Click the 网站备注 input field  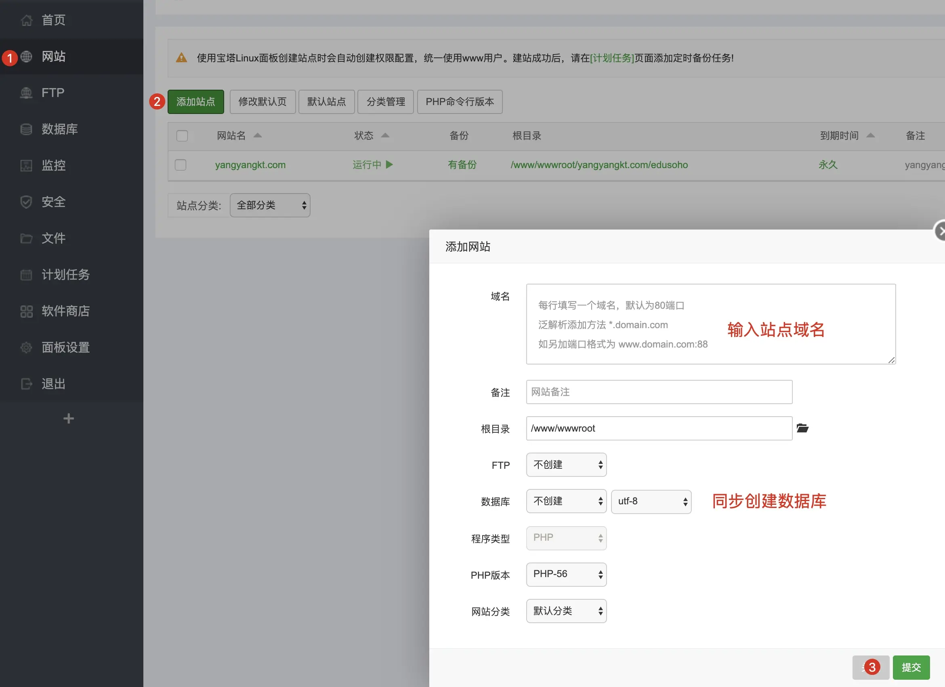[x=659, y=392]
